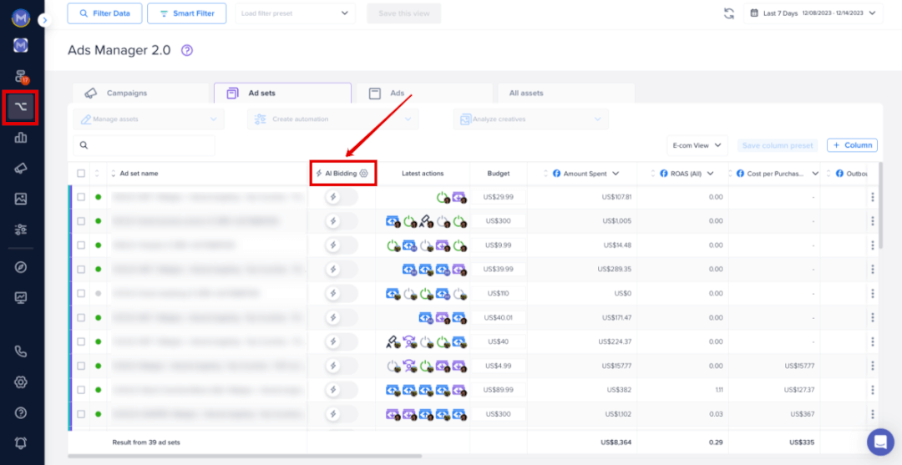This screenshot has height=465, width=902.
Task: Open the All assets tab
Action: pos(566,93)
